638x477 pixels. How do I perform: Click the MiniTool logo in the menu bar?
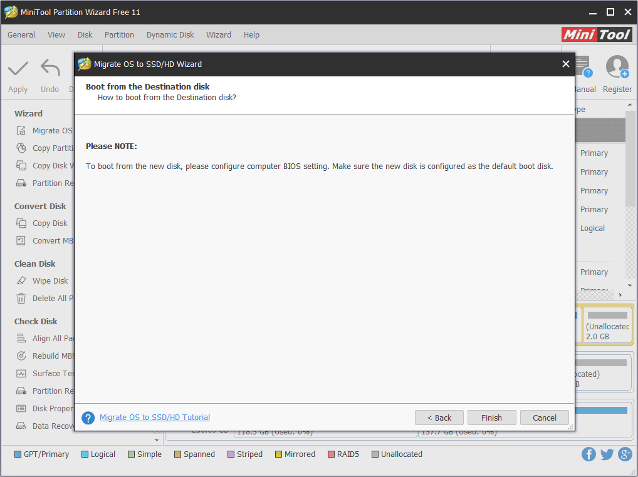pos(597,34)
